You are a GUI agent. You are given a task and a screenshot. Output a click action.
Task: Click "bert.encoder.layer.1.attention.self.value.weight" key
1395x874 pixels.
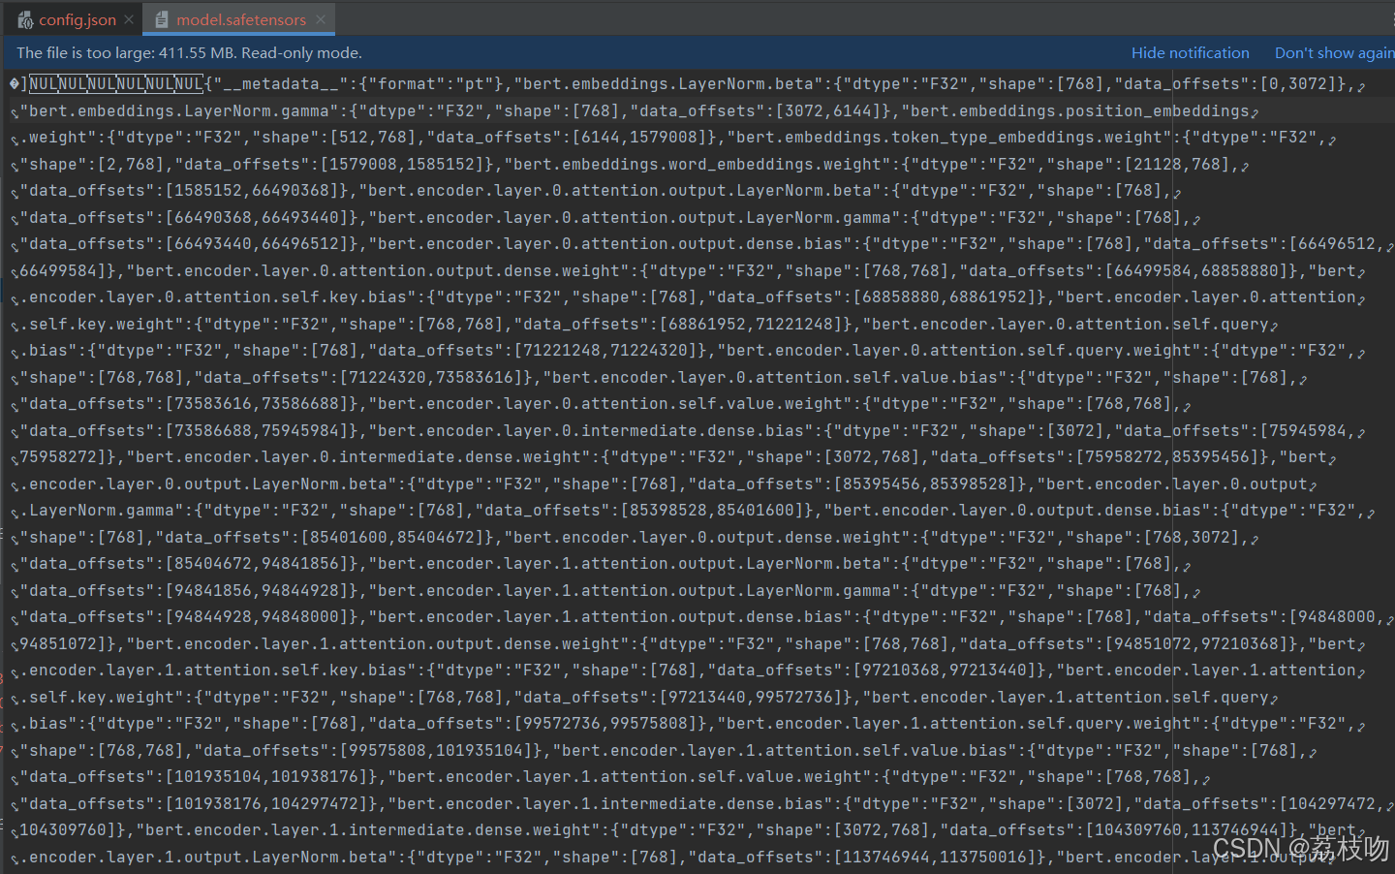point(630,777)
